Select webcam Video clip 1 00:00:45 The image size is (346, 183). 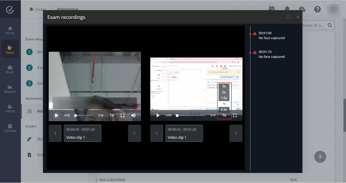click(x=83, y=133)
